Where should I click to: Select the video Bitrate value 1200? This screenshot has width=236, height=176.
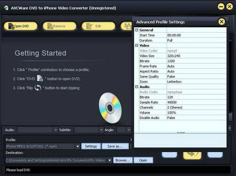[x=196, y=61]
